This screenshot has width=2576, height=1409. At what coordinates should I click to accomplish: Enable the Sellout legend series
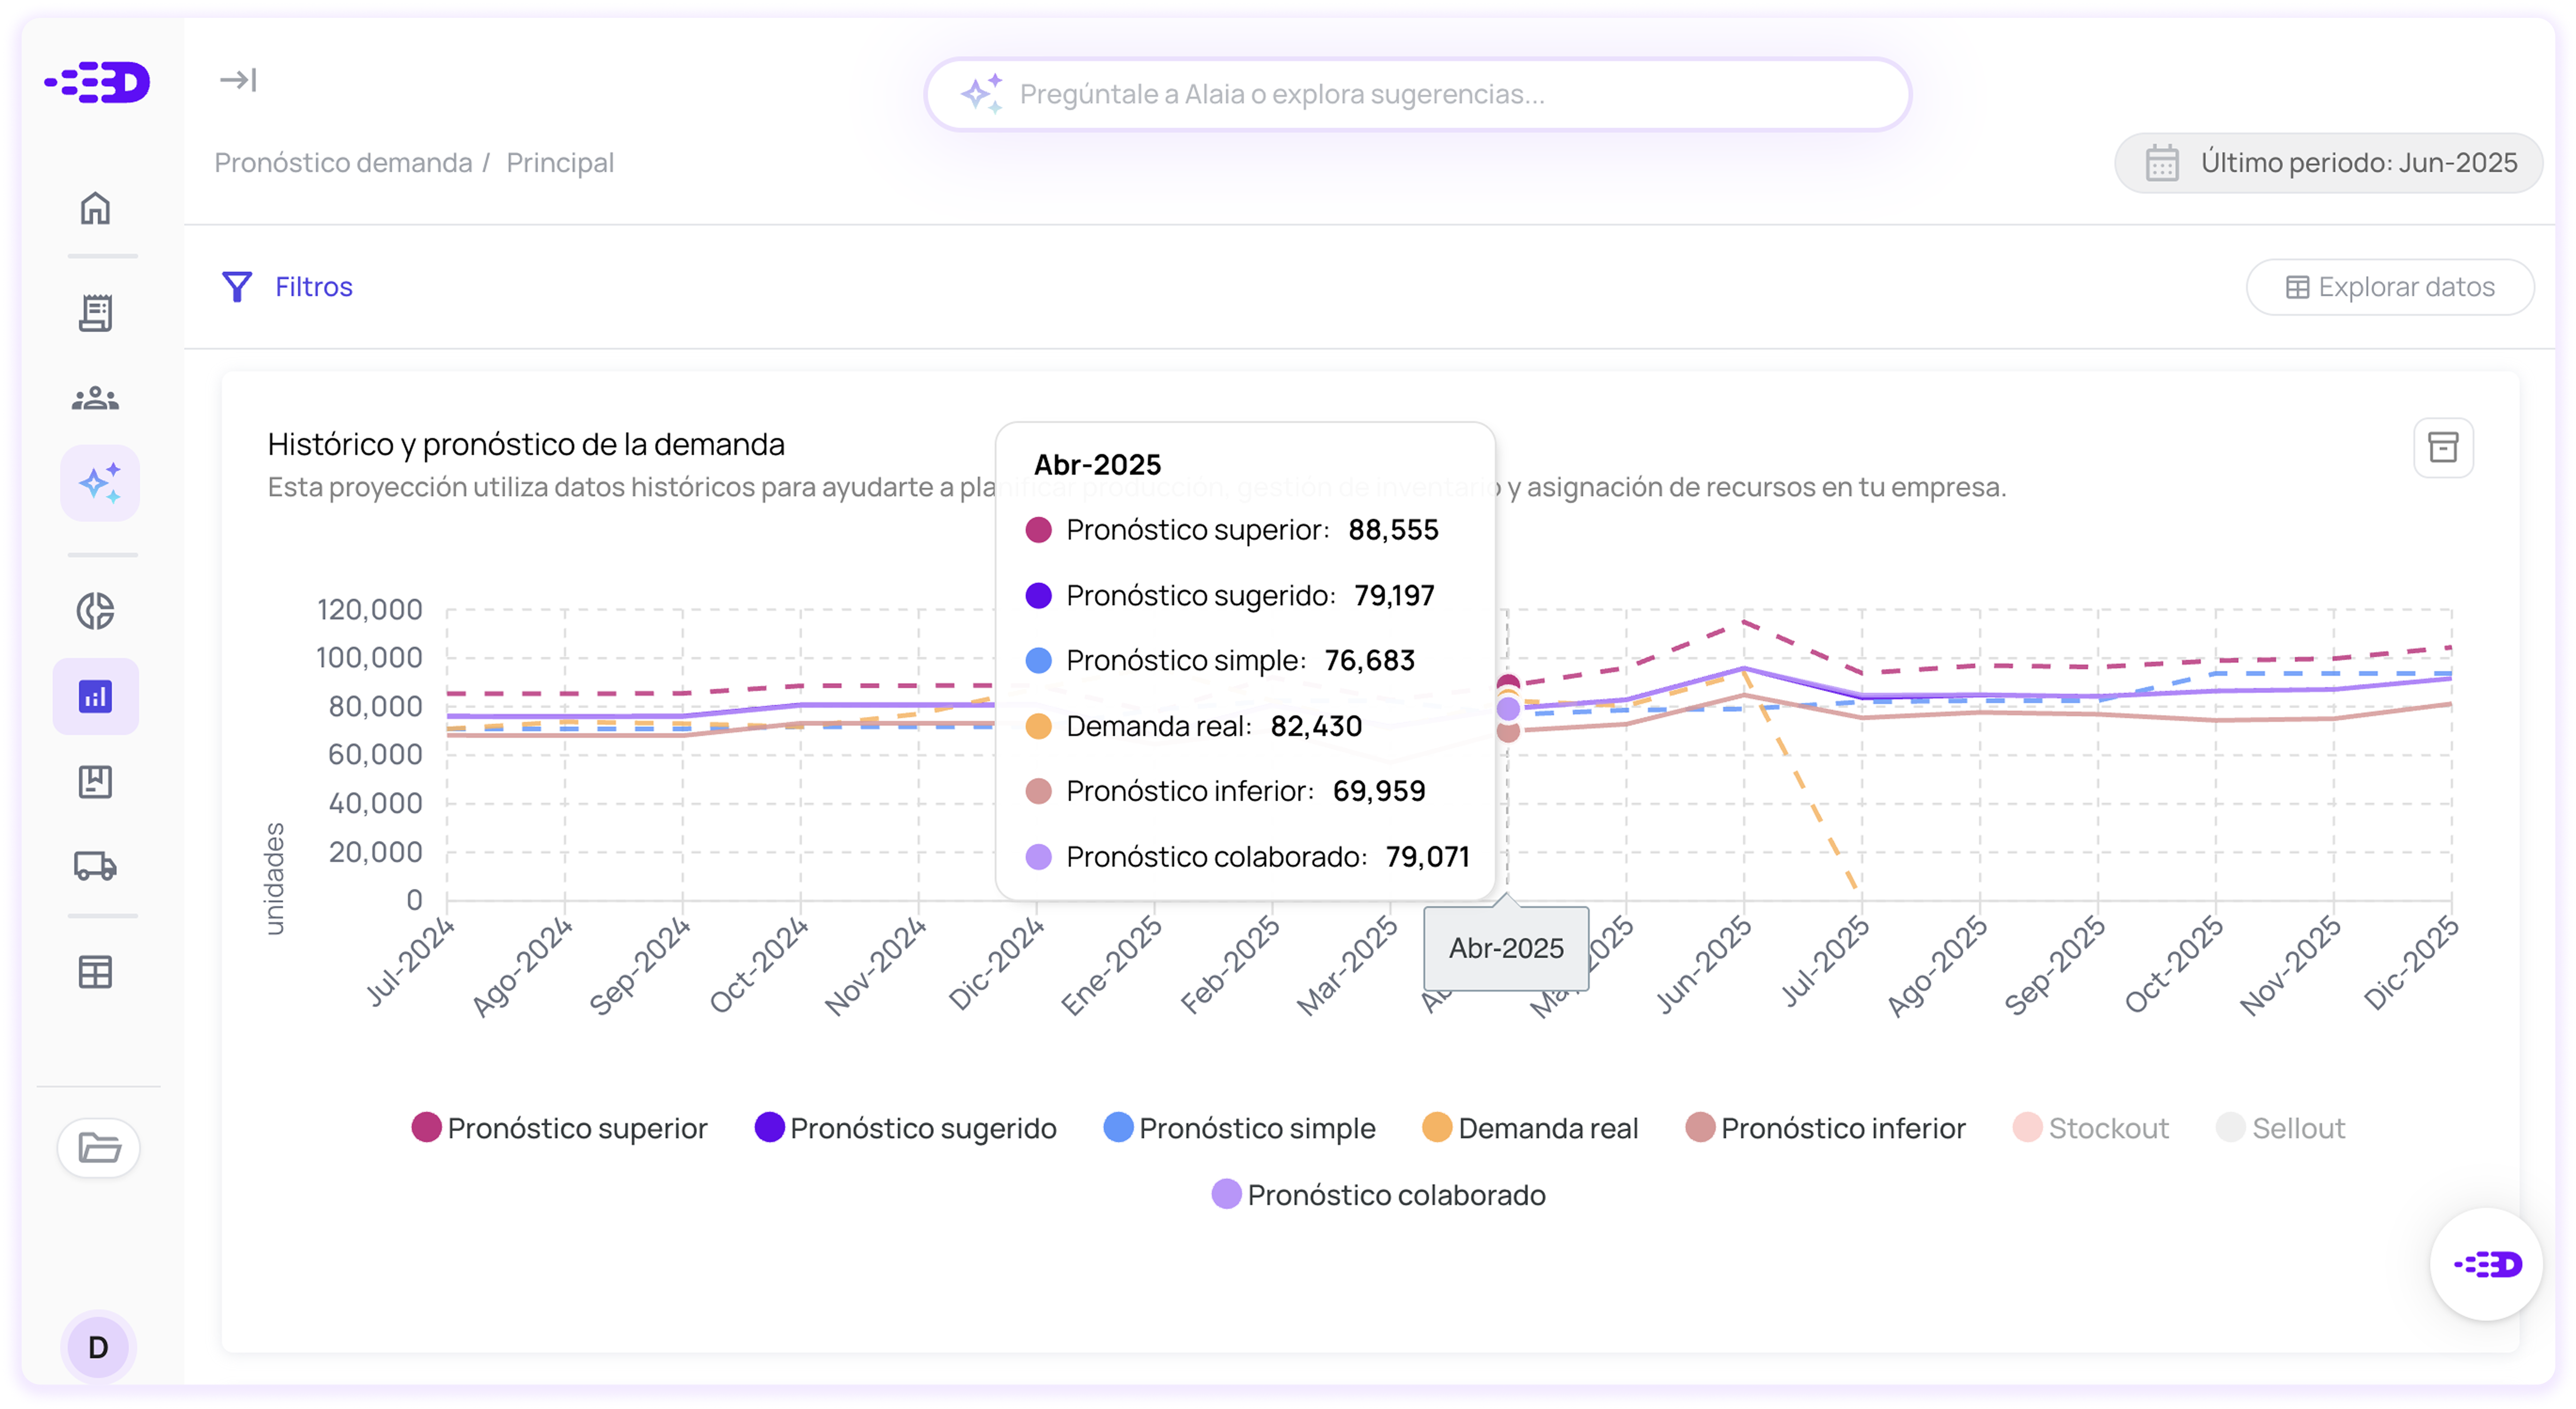[2280, 1128]
